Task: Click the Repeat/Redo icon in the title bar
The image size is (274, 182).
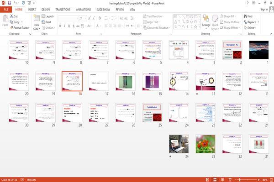Action: 23,3
